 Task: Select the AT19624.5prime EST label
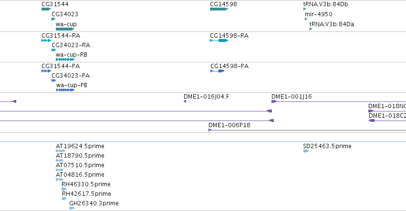pyautogui.click(x=80, y=146)
